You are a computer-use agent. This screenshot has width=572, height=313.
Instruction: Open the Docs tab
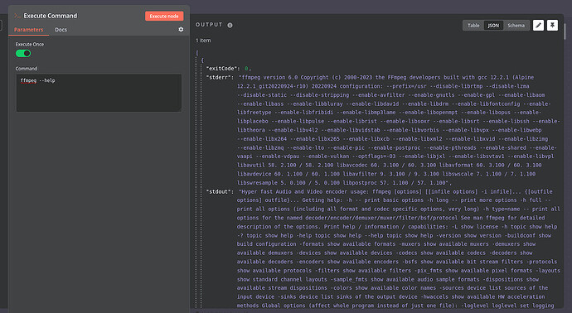[61, 30]
